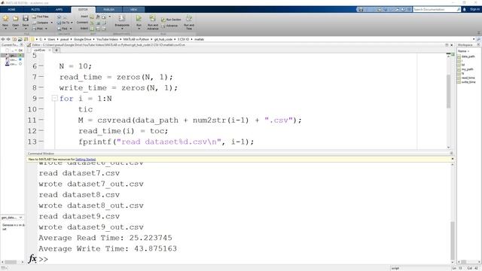Screen dimensions: 482x271
Task: Click the MATLAB vs Python path segment
Action: pyautogui.click(x=136, y=39)
